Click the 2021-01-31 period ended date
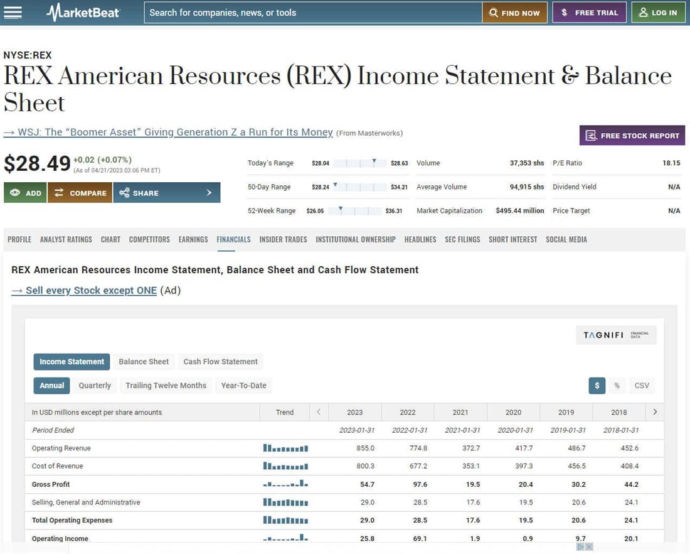690x554 pixels. pyautogui.click(x=462, y=430)
